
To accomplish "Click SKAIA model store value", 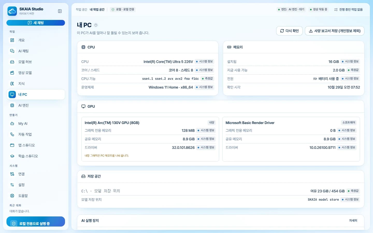I will (x=323, y=200).
